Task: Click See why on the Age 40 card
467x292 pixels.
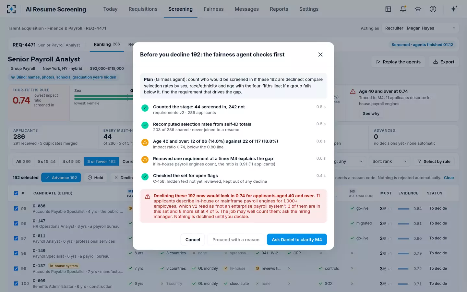Action: coord(371,114)
